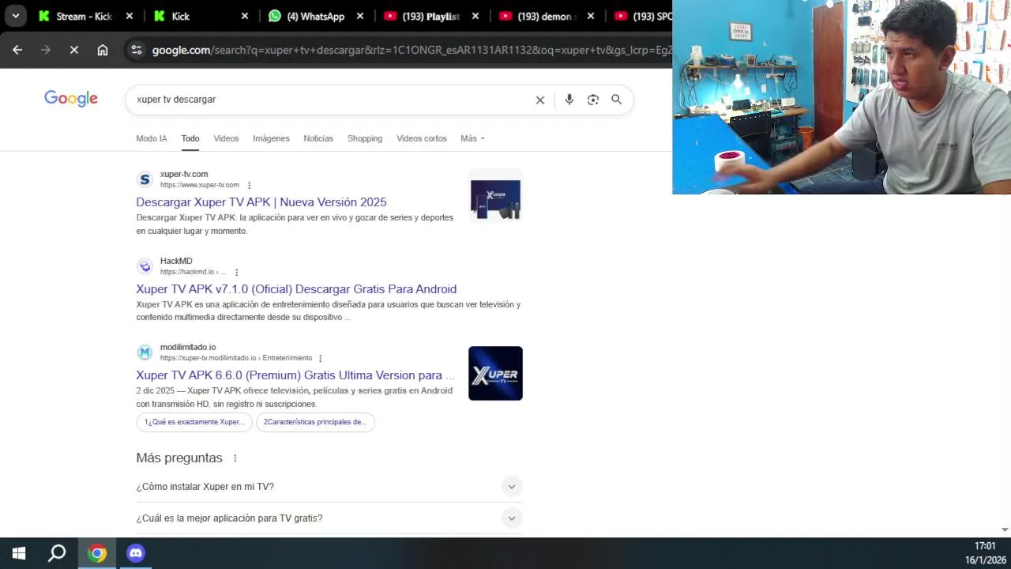Viewport: 1011px width, 569px height.
Task: Expand the Más filter dropdown
Action: (472, 138)
